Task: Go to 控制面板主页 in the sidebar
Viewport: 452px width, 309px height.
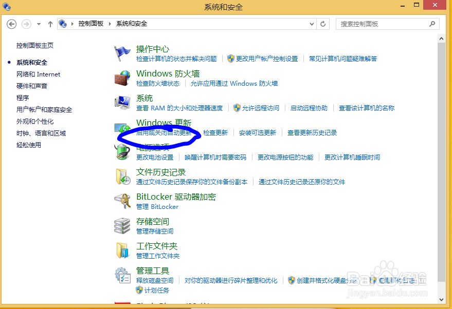Action: pyautogui.click(x=35, y=46)
